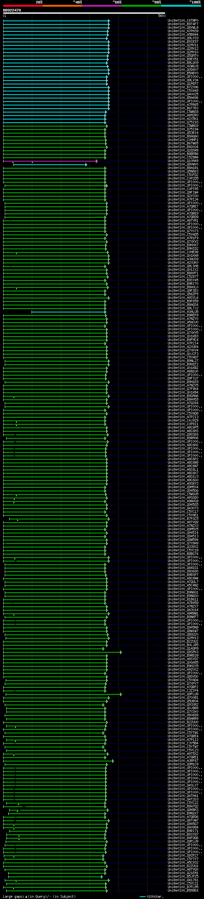Viewport: 204px width, 899px height.
Task: Select hit UniRef100_C6TNP0
Action: (183, 21)
